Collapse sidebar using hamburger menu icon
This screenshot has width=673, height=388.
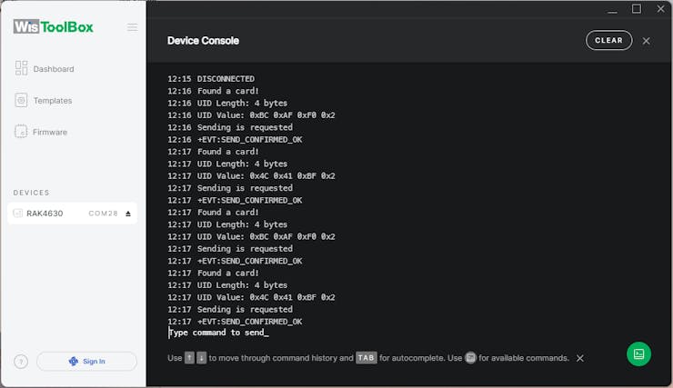click(x=132, y=27)
